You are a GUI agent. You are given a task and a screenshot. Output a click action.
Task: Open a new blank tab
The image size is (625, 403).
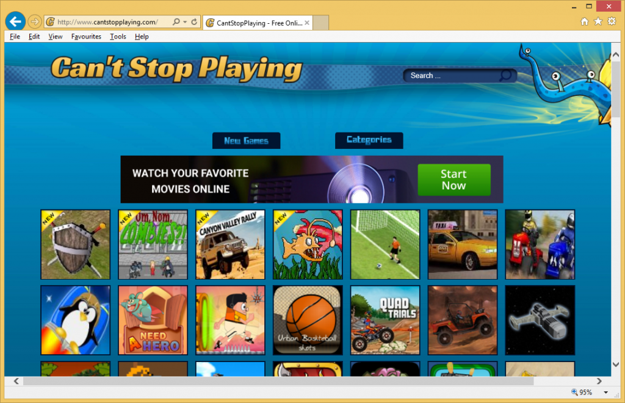pyautogui.click(x=321, y=23)
